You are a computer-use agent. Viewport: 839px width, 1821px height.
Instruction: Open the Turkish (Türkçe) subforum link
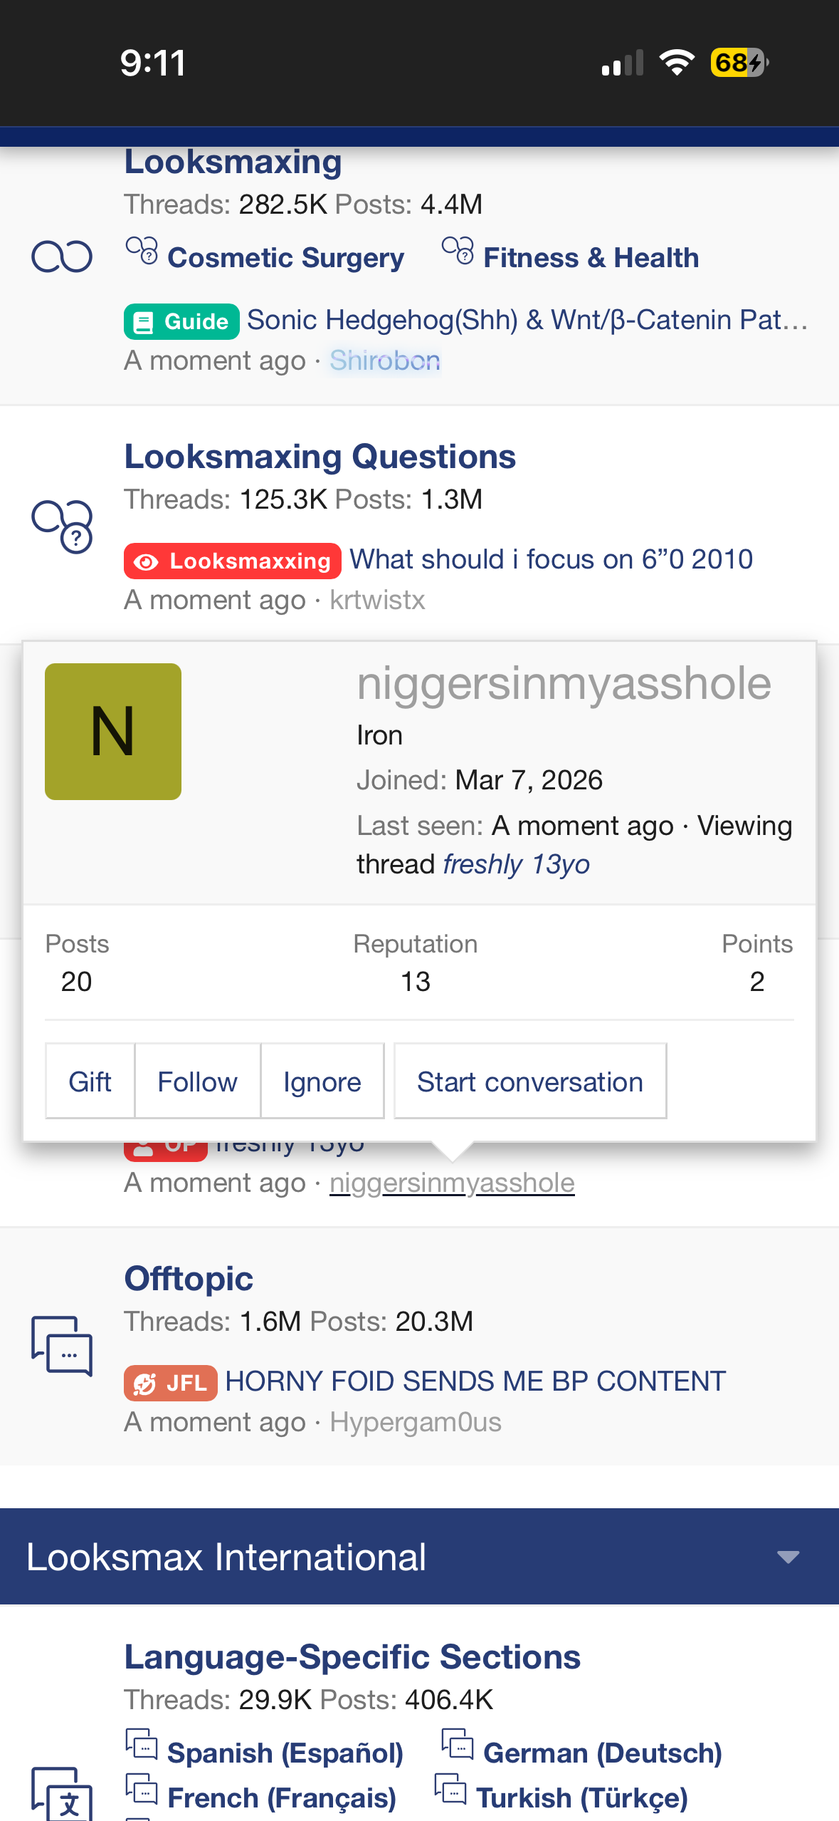coord(582,1797)
